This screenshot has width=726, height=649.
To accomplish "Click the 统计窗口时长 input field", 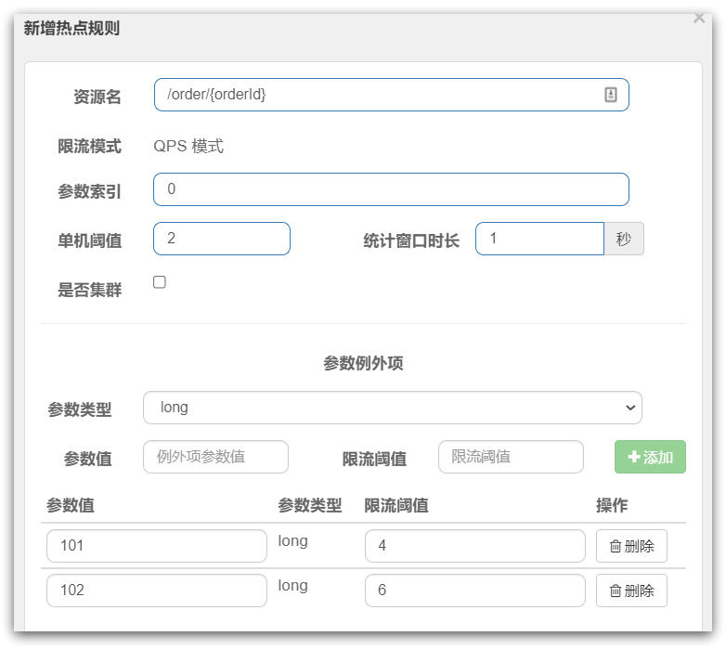I will pyautogui.click(x=539, y=239).
